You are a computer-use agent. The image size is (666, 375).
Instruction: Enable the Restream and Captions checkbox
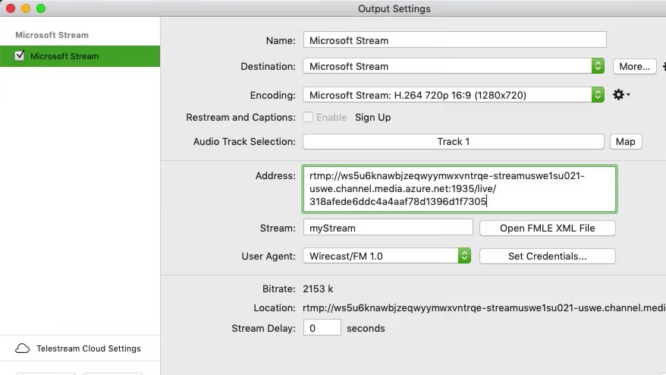coord(308,117)
